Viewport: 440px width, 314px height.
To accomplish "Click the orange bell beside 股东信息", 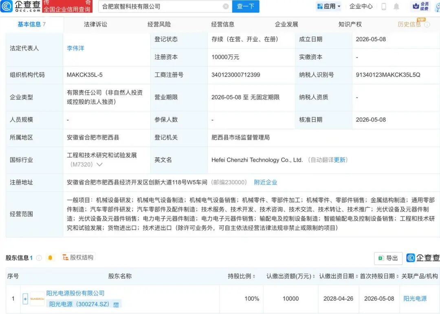I will point(50,258).
